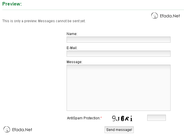The width and height of the screenshot is (184, 136).
Task: Focus the Name input field
Action: point(118,40)
